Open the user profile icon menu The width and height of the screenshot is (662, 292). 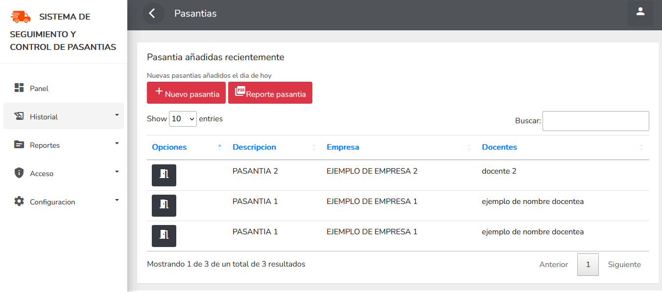click(640, 13)
